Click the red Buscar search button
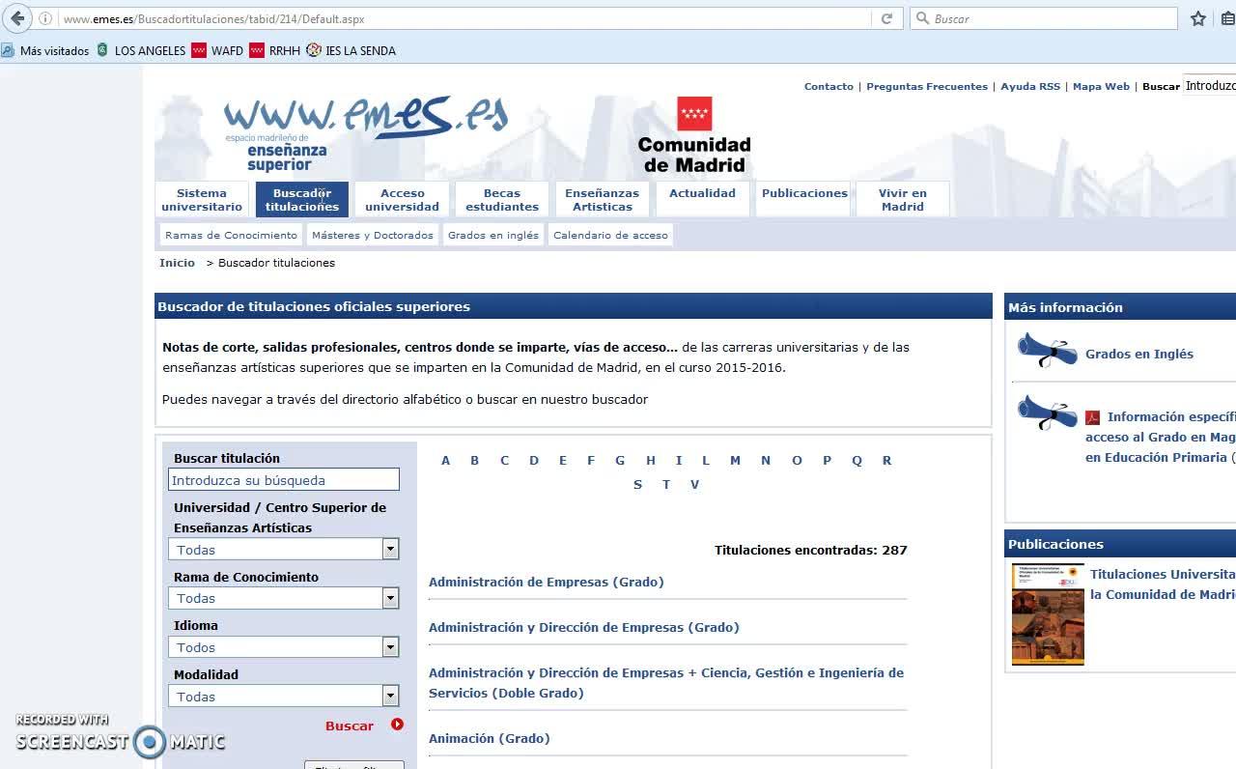This screenshot has height=769, width=1236. point(350,726)
